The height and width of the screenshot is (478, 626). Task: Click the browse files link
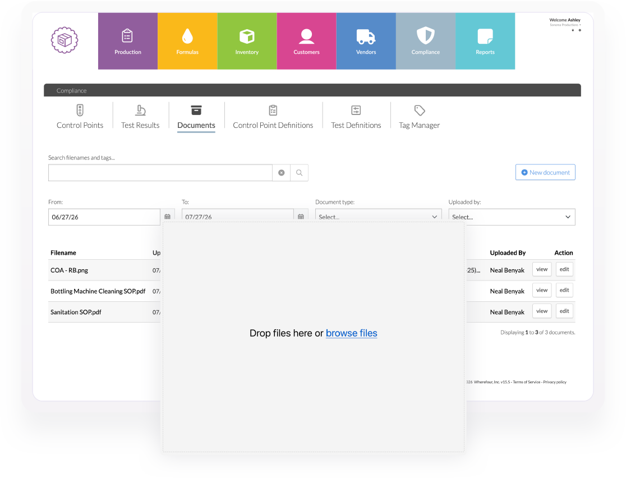(351, 333)
